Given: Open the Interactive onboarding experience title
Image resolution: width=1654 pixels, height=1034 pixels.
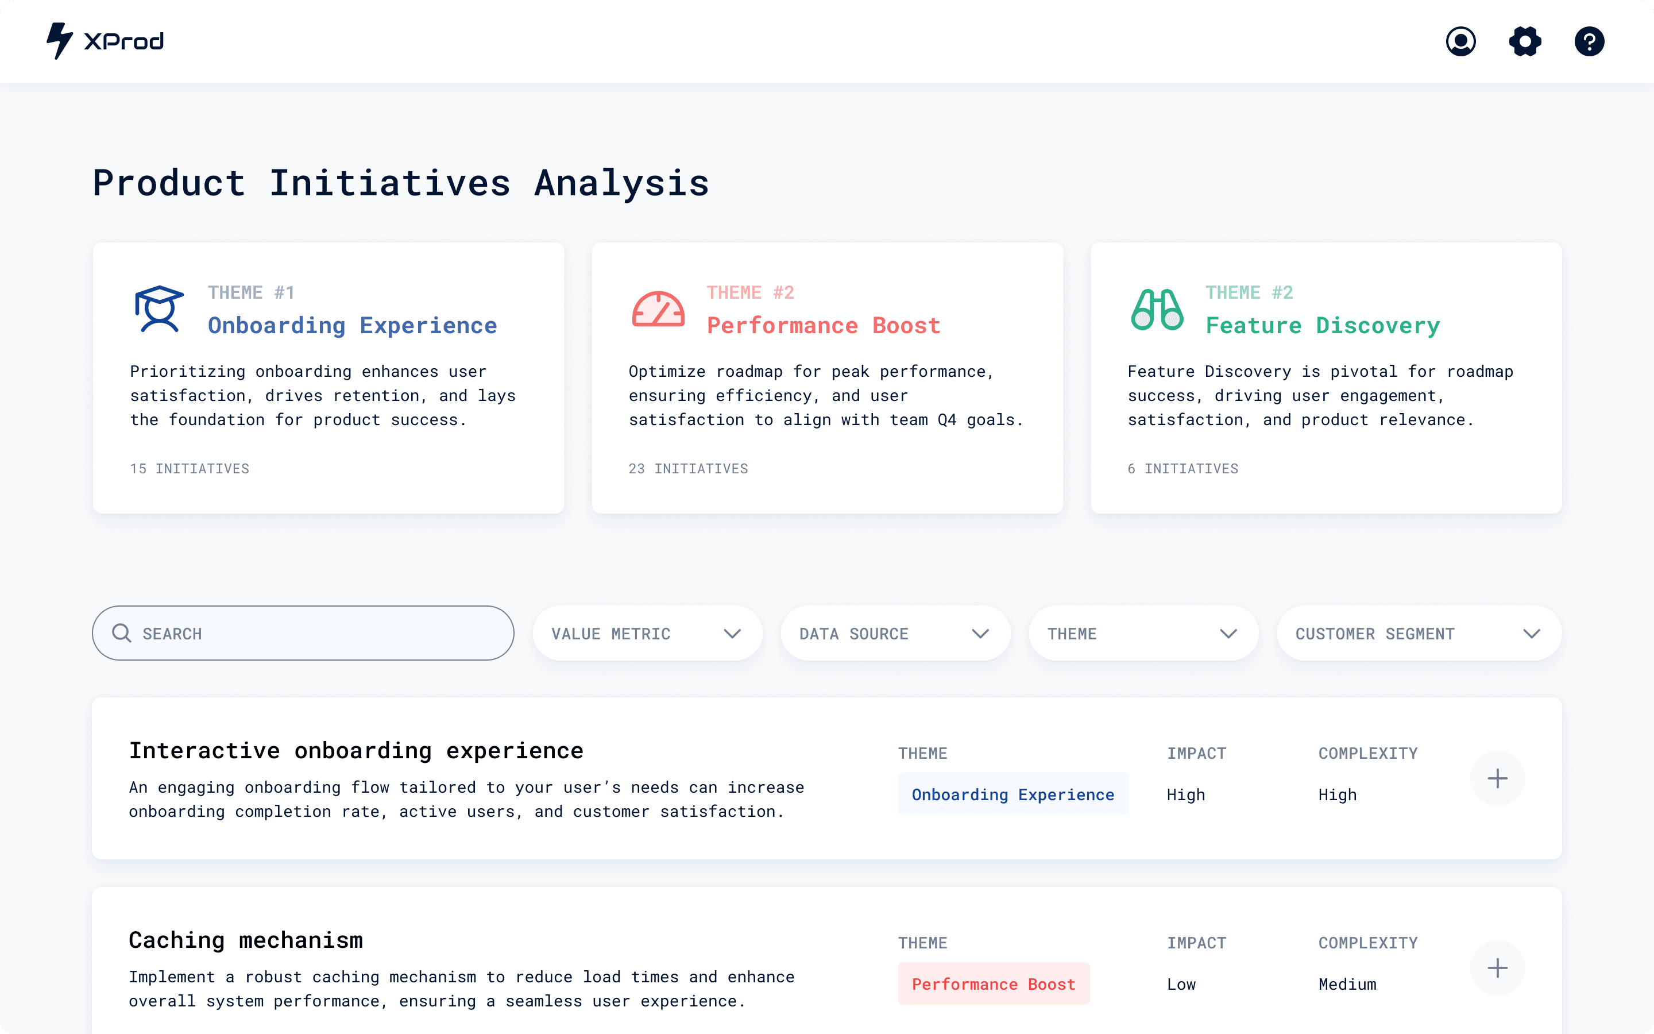Looking at the screenshot, I should coord(356,750).
